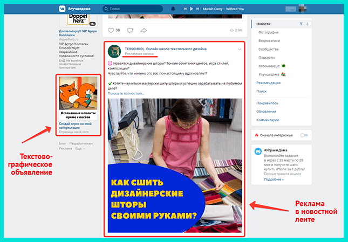Add a news tab with plus icon
348x242 pixels.
coord(308,24)
